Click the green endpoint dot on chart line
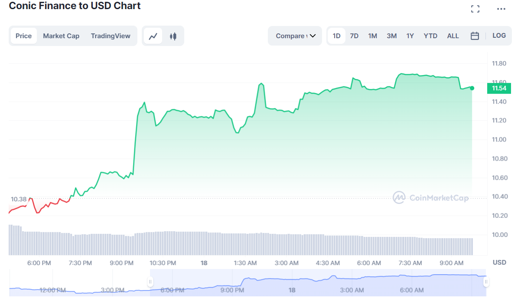Image resolution: width=521 pixels, height=302 pixels. pos(472,88)
